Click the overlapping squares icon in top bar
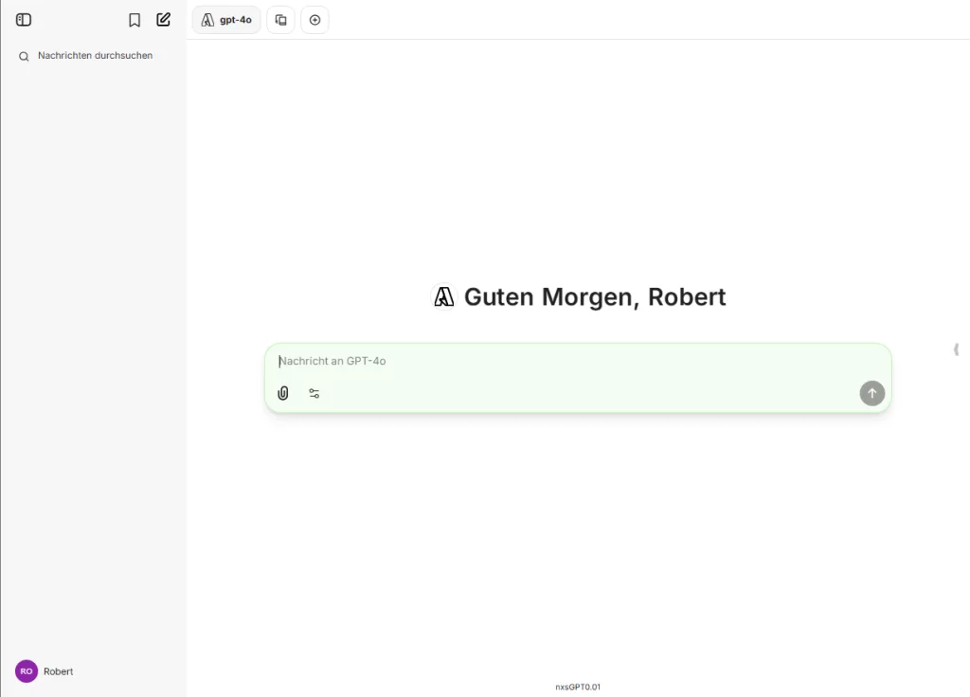This screenshot has height=697, width=970. [280, 20]
